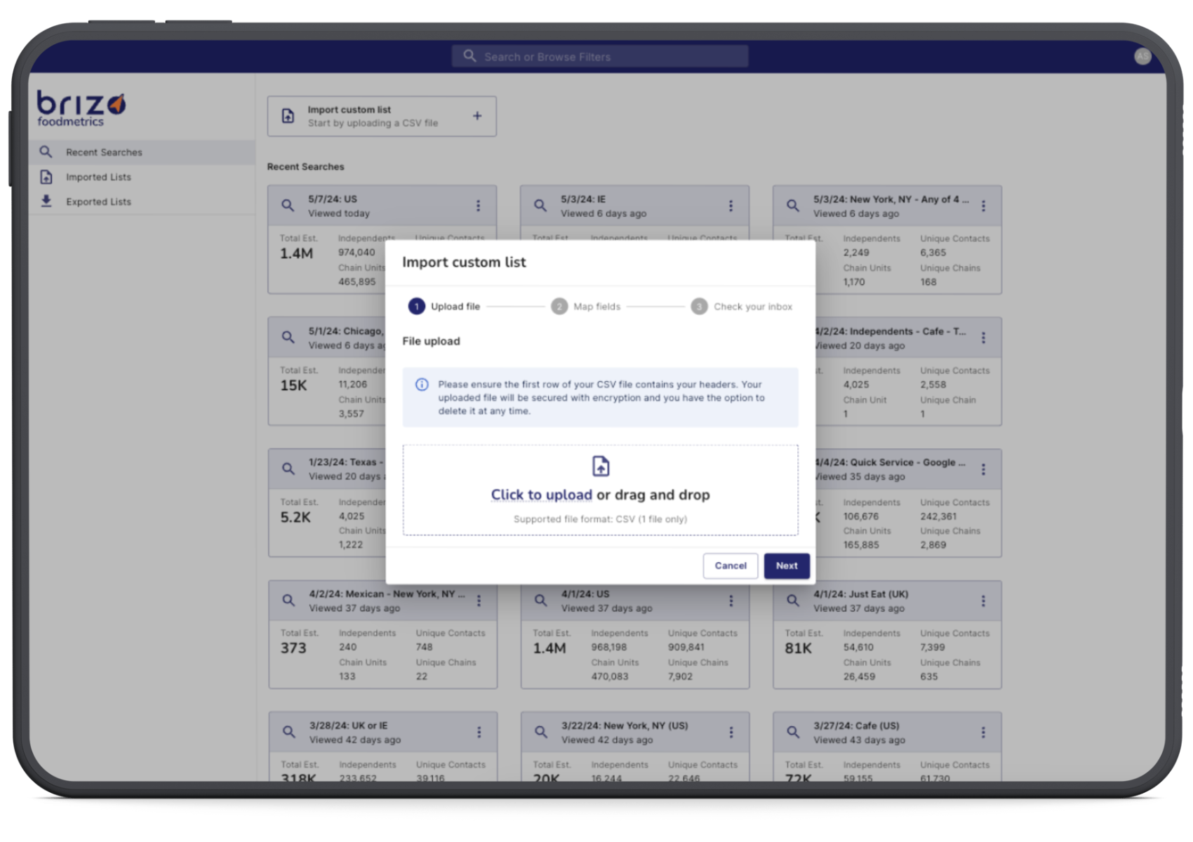Select the Exported Lists download icon
Screen dimensions: 1193x842
(x=46, y=201)
